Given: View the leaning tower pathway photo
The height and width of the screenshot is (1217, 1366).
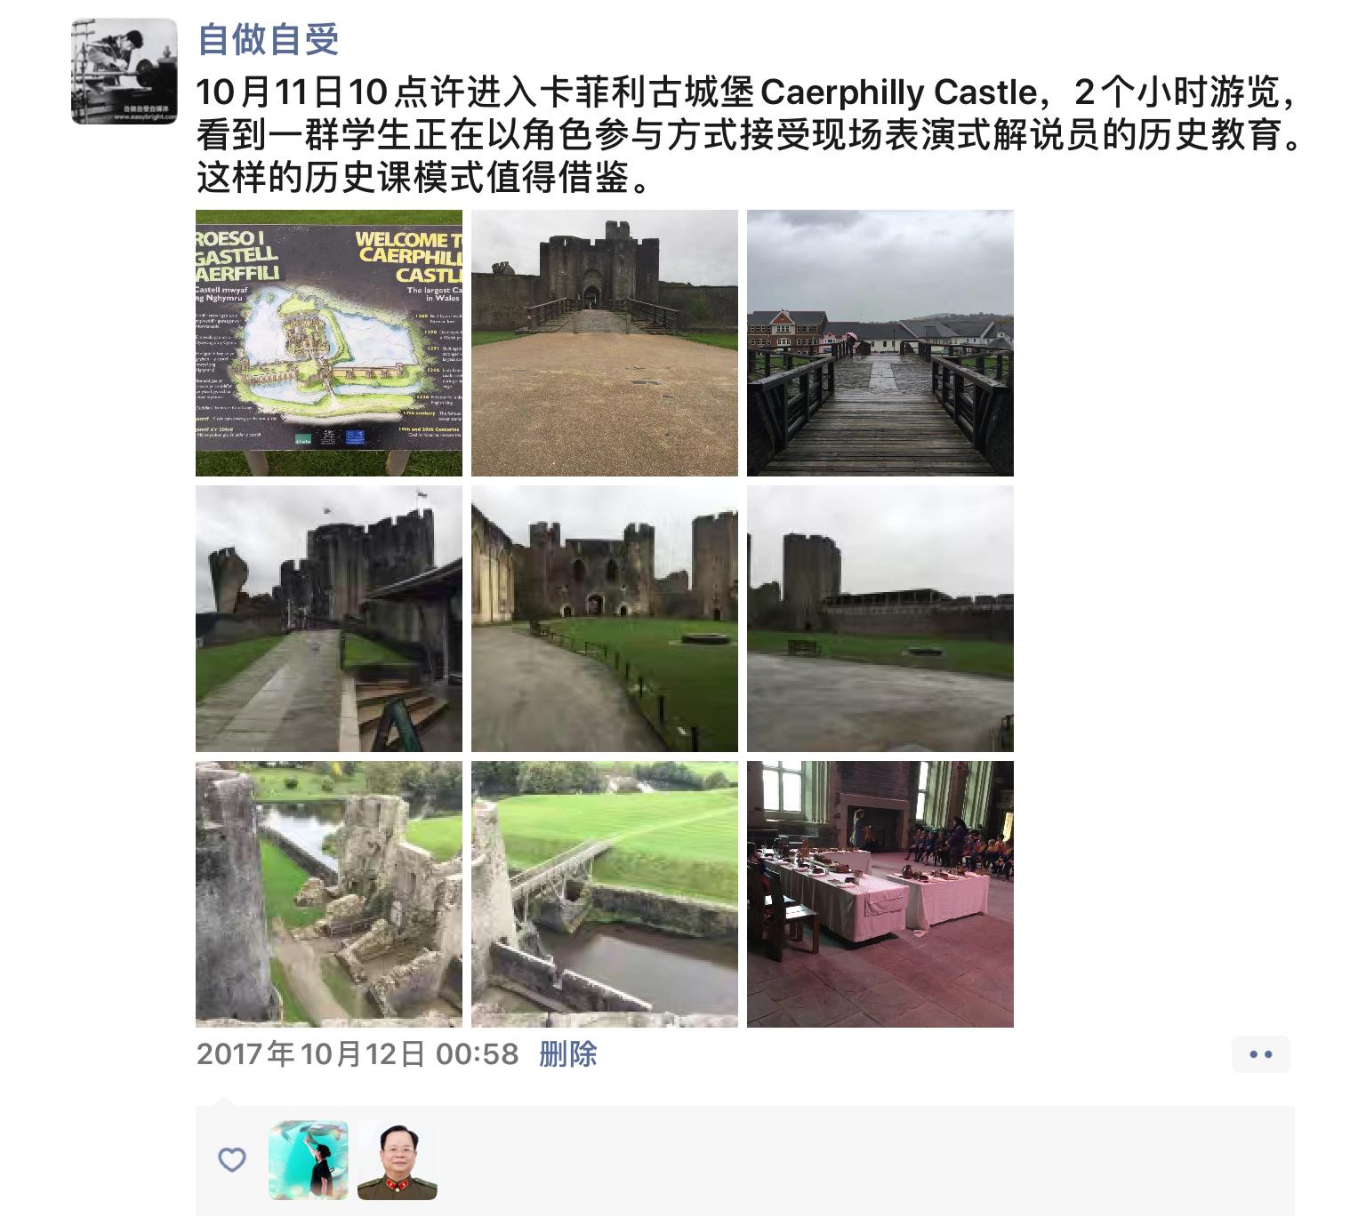Looking at the screenshot, I should tap(329, 619).
